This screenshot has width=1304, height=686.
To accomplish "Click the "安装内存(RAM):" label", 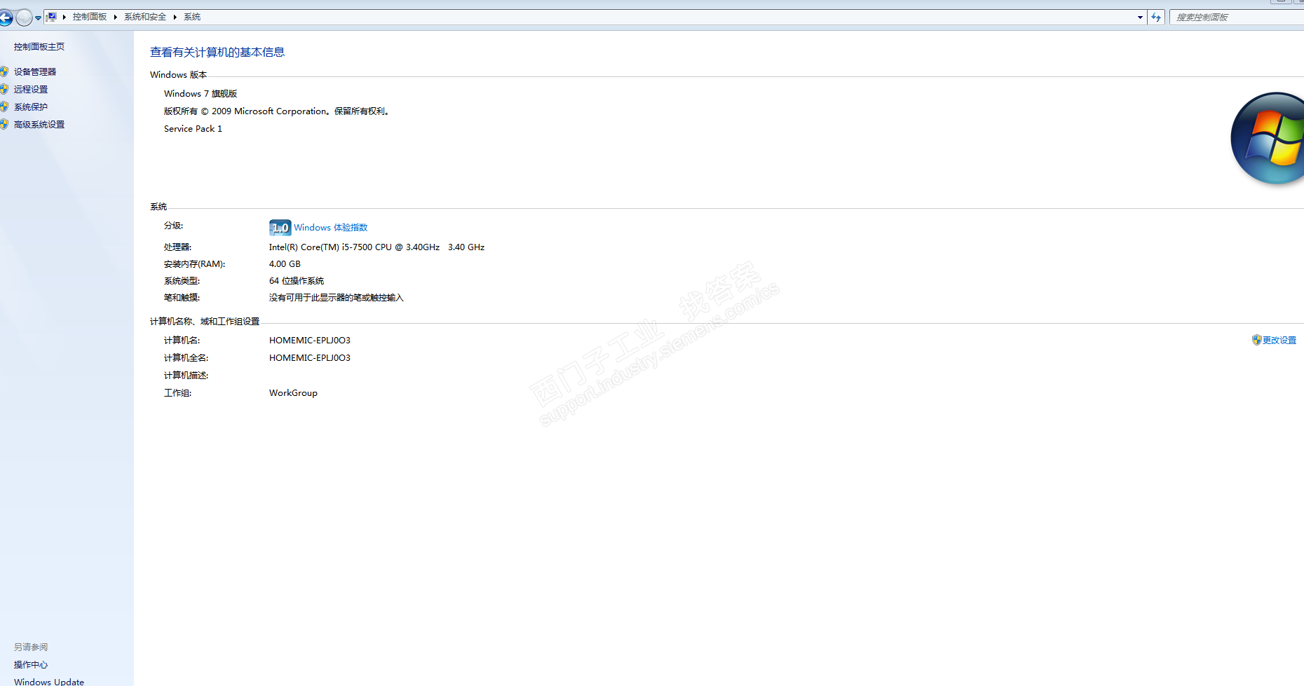I will [194, 264].
